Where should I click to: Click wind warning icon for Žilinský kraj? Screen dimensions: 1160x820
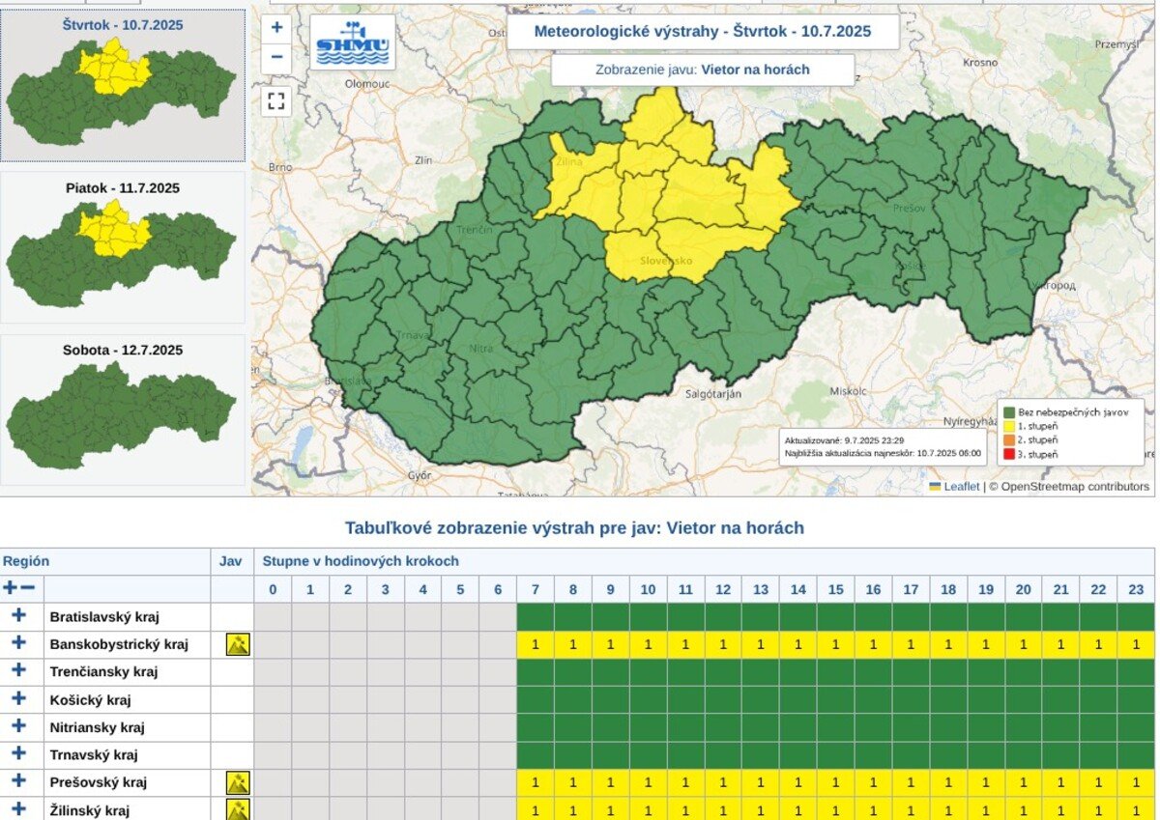click(238, 810)
